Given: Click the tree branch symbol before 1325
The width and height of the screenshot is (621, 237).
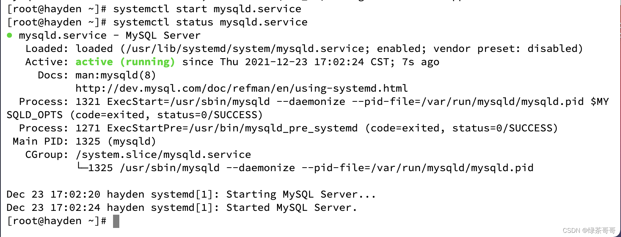Looking at the screenshot, I should [x=82, y=167].
